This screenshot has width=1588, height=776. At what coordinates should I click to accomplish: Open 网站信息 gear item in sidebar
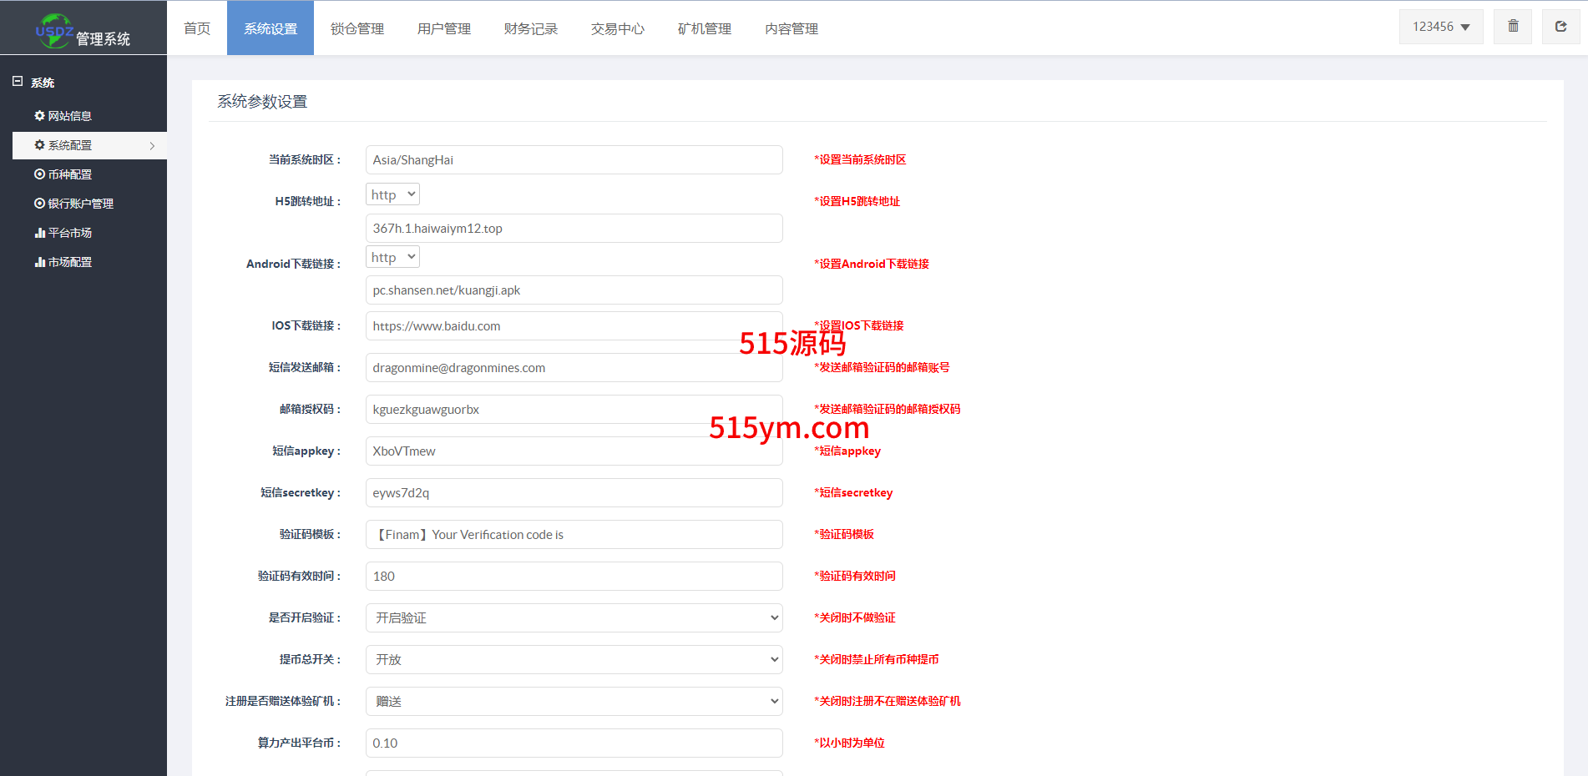(63, 116)
